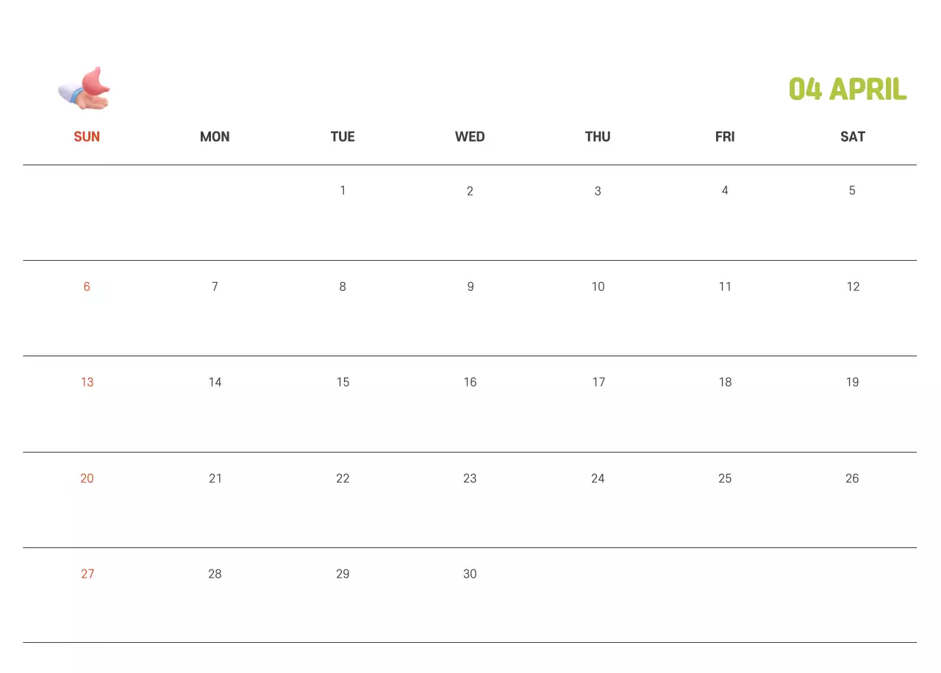The height and width of the screenshot is (673, 941).
Task: Click date 16 on Wednesday
Action: [x=470, y=382]
